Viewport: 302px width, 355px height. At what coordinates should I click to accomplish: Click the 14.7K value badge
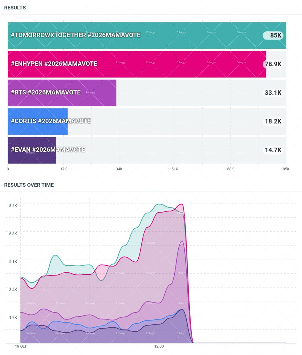click(273, 150)
